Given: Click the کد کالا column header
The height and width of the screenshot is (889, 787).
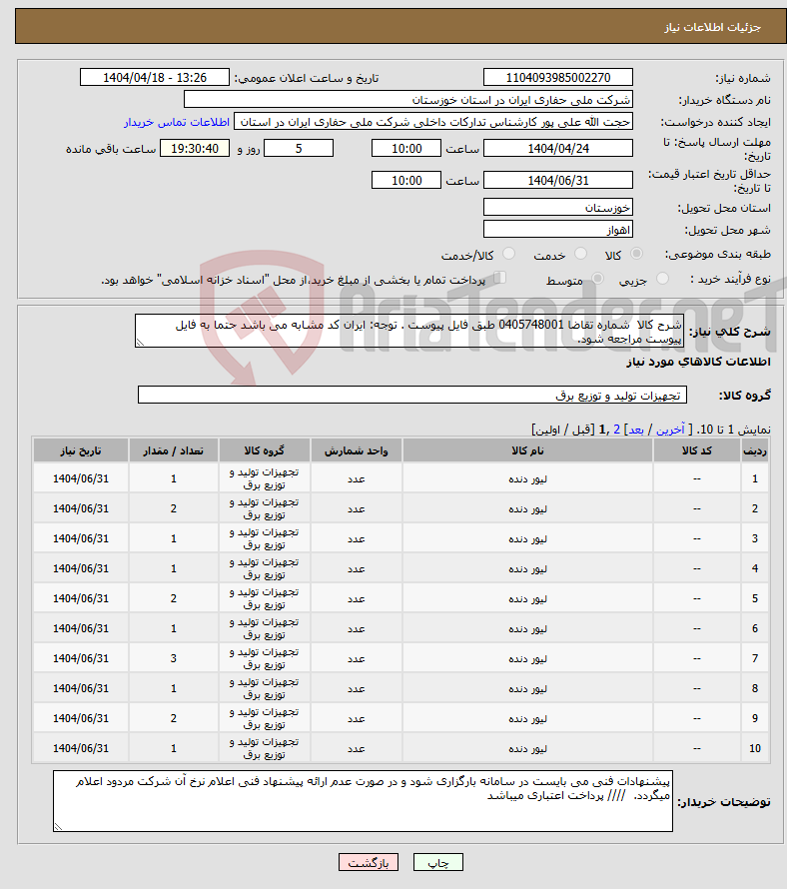Looking at the screenshot, I should point(697,450).
